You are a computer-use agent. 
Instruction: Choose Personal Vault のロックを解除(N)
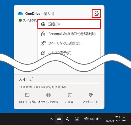click(69, 34)
